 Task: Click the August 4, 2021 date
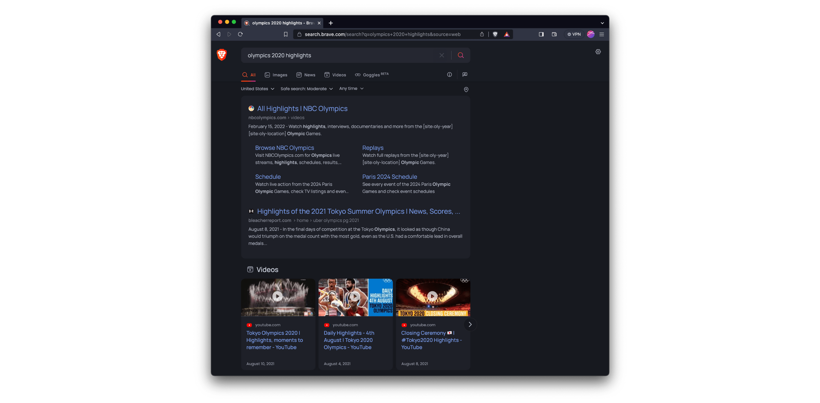(337, 364)
